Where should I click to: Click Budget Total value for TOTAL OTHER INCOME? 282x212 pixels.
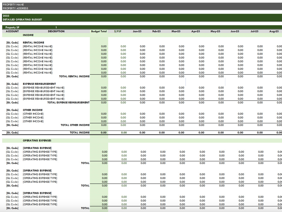coord(104,125)
